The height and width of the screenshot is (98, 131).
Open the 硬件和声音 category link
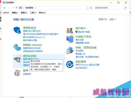tap(30, 56)
